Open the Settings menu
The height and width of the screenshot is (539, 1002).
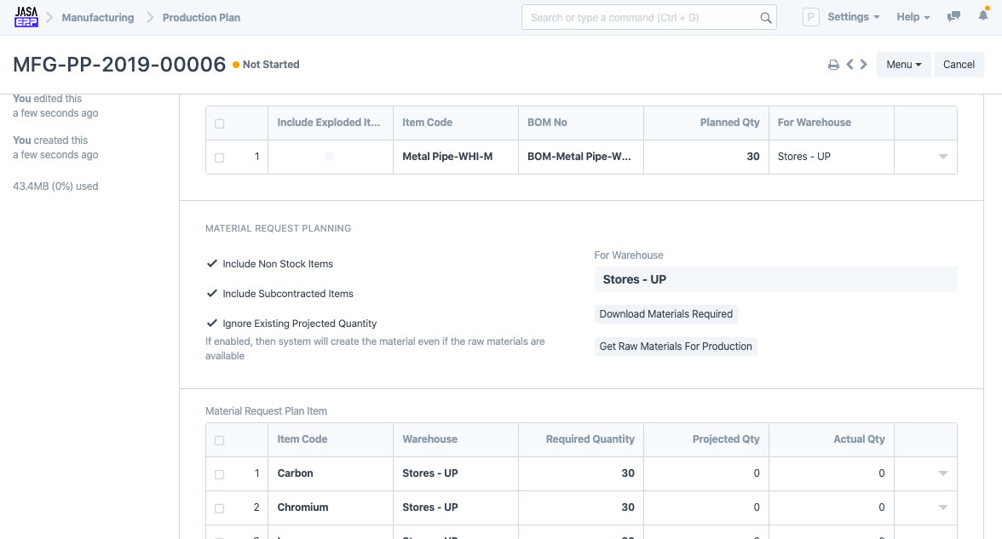pos(853,17)
